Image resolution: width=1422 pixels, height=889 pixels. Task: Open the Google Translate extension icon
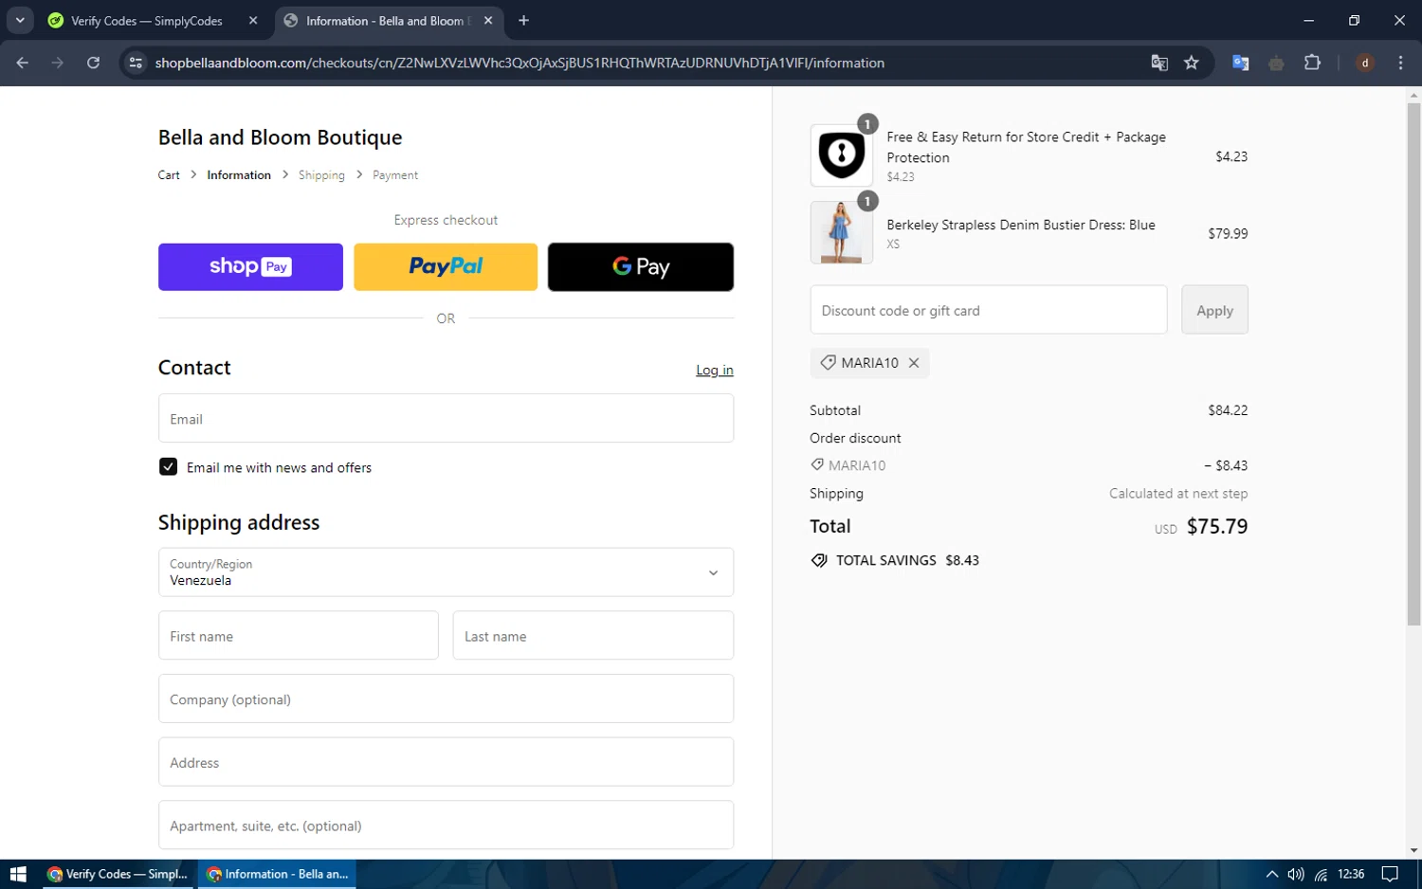pyautogui.click(x=1240, y=63)
